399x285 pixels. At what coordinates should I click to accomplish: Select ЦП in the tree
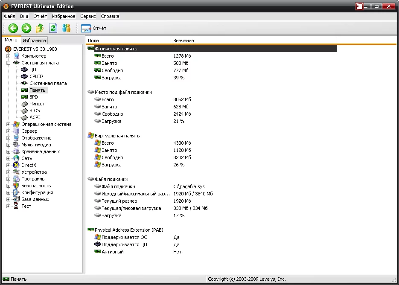point(33,70)
